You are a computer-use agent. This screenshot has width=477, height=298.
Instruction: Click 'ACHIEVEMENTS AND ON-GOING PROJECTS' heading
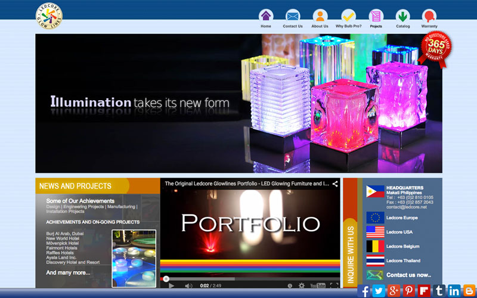[x=93, y=222]
